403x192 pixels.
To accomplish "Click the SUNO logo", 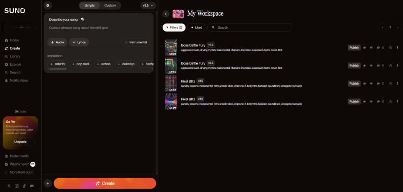I will coord(15,11).
